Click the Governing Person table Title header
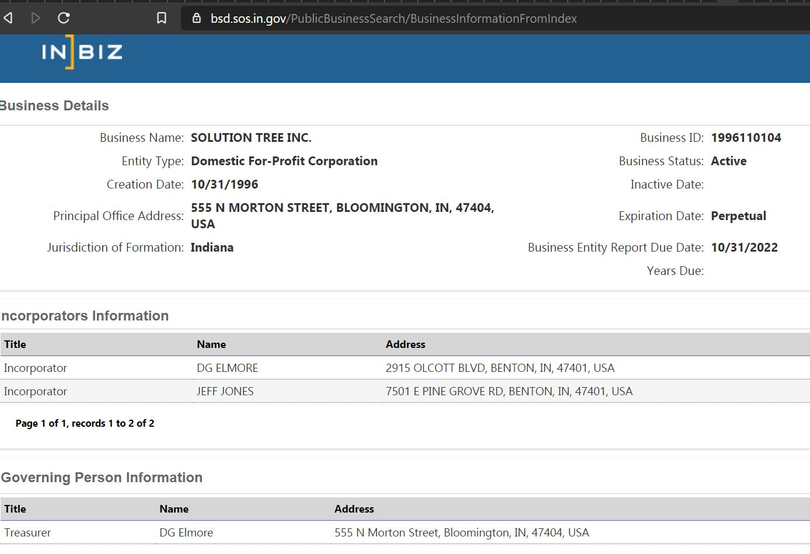The height and width of the screenshot is (554, 810). pos(15,509)
